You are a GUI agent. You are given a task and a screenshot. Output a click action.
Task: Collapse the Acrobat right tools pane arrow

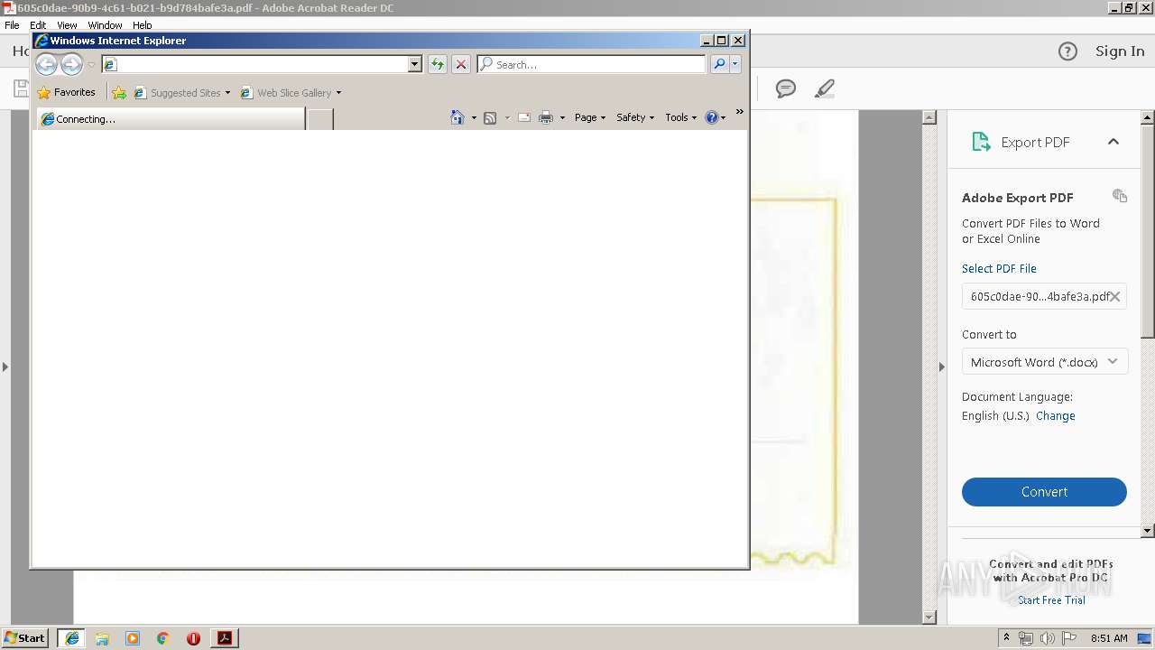point(942,367)
